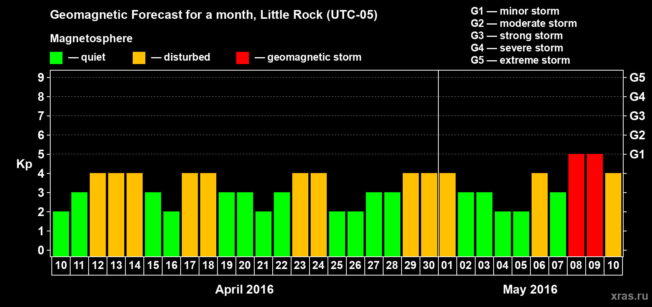This screenshot has width=652, height=307.
Task: Select the green bar for April 26
Action: [356, 234]
